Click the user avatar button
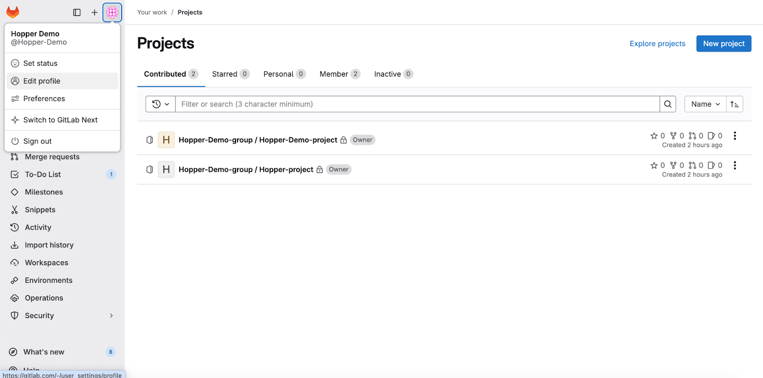 click(x=112, y=12)
